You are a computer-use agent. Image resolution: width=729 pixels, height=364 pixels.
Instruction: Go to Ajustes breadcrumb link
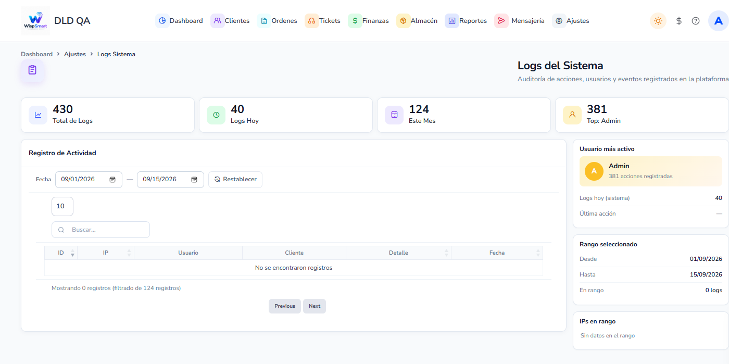75,54
